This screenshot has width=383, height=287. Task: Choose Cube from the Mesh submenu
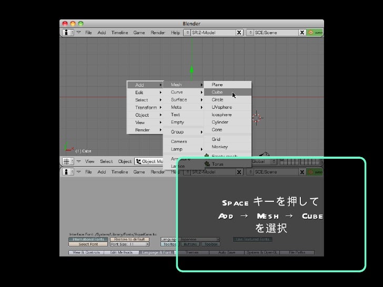[227, 92]
